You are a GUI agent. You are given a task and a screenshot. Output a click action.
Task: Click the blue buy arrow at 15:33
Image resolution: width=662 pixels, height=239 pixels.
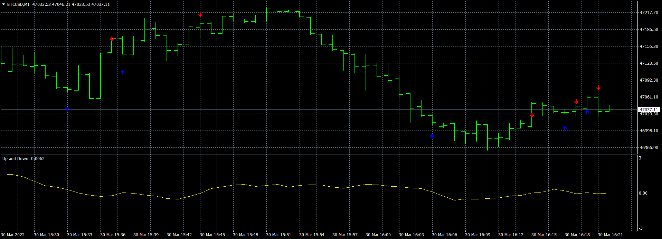(x=67, y=109)
